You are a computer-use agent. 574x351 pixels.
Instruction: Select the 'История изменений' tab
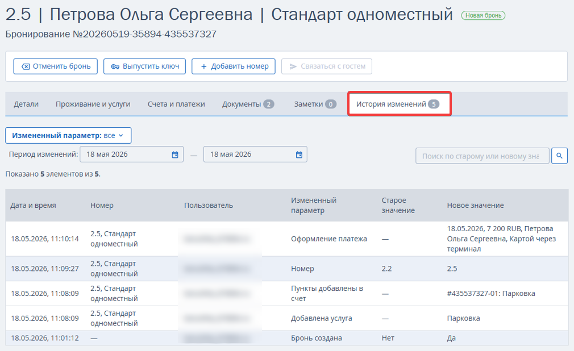tap(399, 104)
